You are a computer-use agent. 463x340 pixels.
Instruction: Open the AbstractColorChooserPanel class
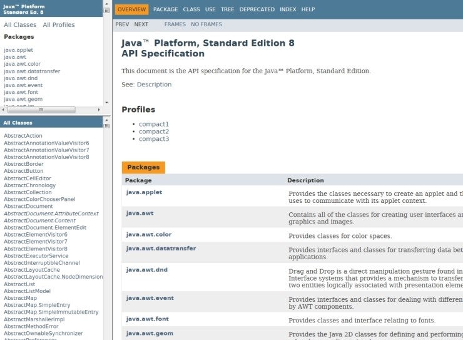(x=39, y=199)
